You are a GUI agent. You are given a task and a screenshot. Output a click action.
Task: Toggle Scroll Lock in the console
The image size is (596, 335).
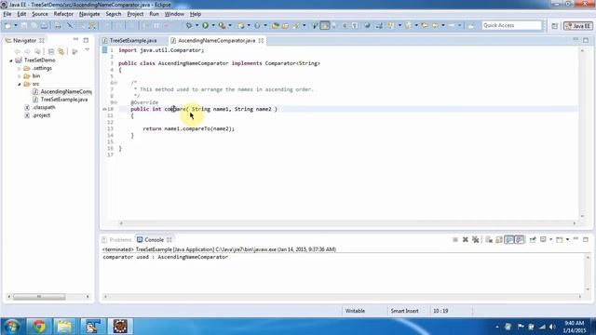point(499,240)
